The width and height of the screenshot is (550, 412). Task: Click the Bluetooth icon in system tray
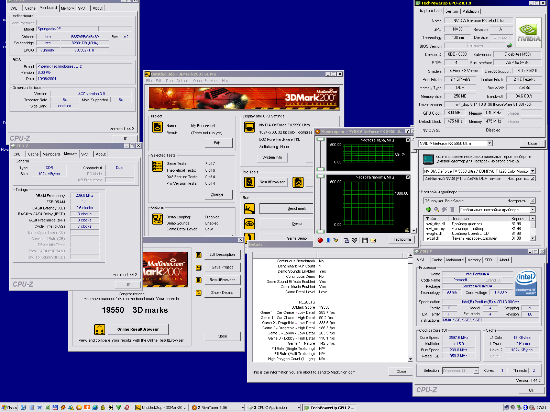(525, 408)
